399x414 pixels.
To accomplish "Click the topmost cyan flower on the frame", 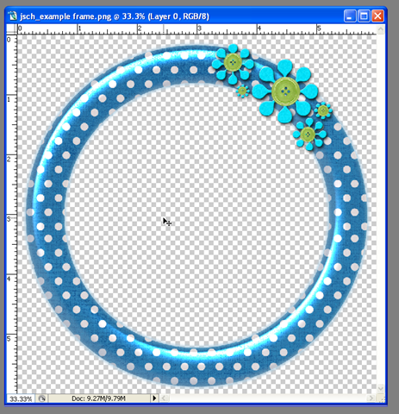I will click(234, 62).
